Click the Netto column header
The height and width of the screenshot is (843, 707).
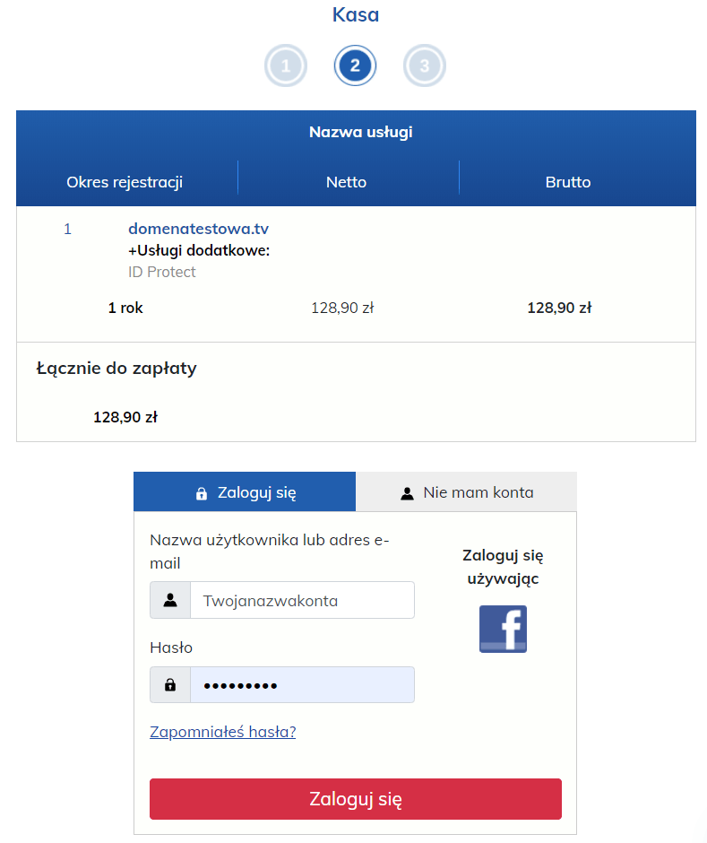click(347, 182)
